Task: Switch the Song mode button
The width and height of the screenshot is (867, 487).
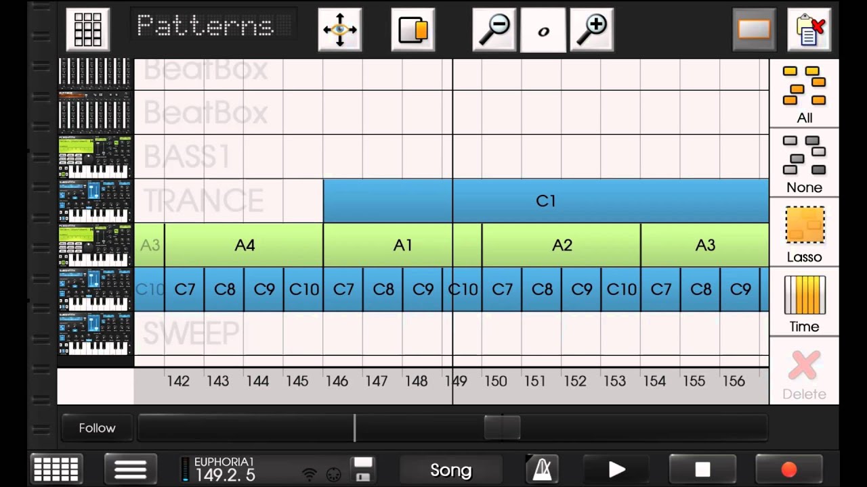Action: (x=450, y=469)
